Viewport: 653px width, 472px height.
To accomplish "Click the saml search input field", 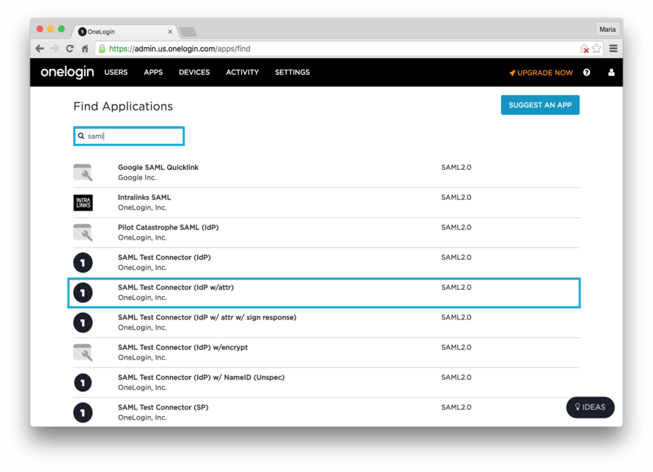I will pos(131,136).
